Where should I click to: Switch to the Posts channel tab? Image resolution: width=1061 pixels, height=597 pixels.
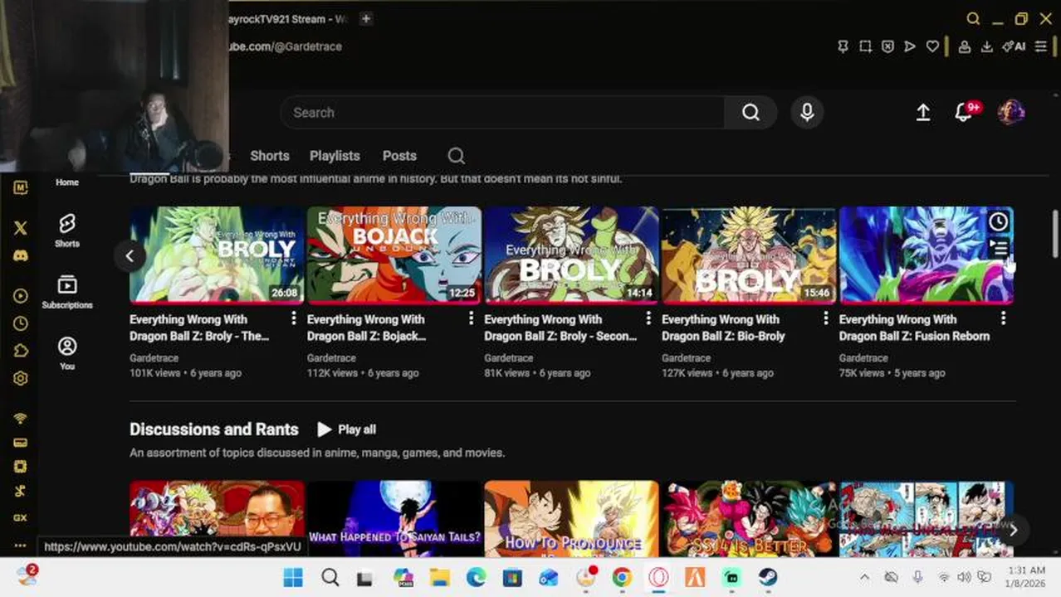point(399,156)
